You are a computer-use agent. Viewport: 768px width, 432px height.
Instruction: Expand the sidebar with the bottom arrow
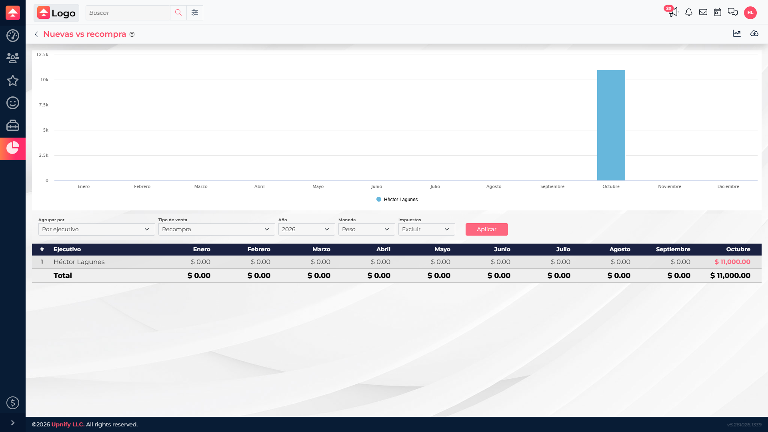[x=13, y=423]
